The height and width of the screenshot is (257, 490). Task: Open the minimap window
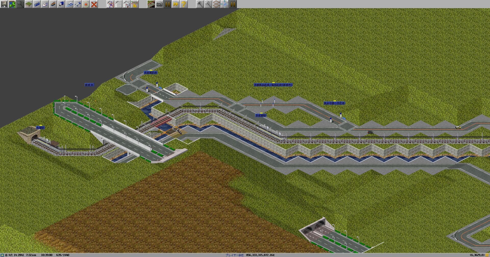[x=12, y=4]
